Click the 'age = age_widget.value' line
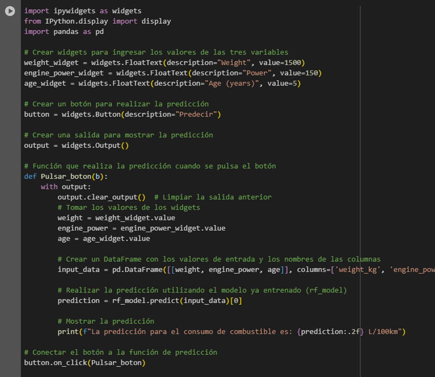This screenshot has width=435, height=377. point(103,239)
